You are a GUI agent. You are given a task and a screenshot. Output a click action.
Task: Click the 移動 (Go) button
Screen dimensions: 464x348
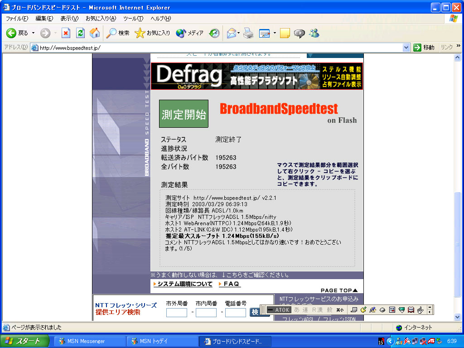pos(424,47)
